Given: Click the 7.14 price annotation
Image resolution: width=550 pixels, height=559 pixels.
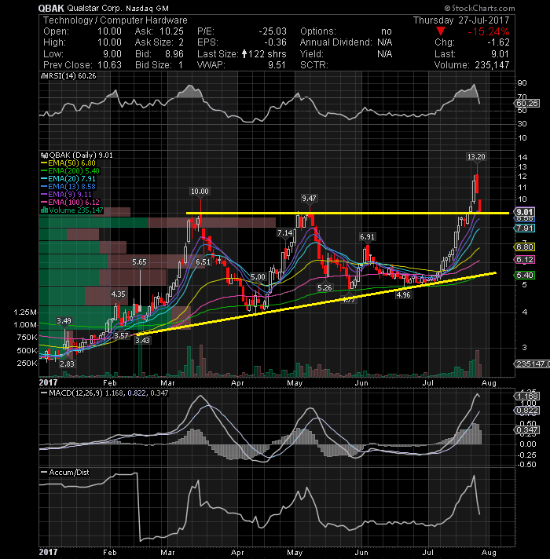Looking at the screenshot, I should tap(285, 233).
